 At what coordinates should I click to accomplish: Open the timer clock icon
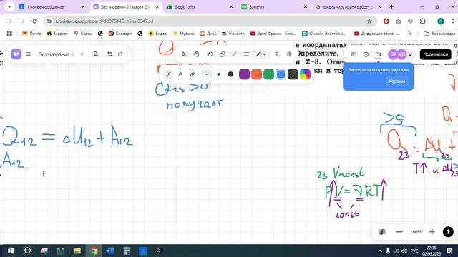(366, 54)
